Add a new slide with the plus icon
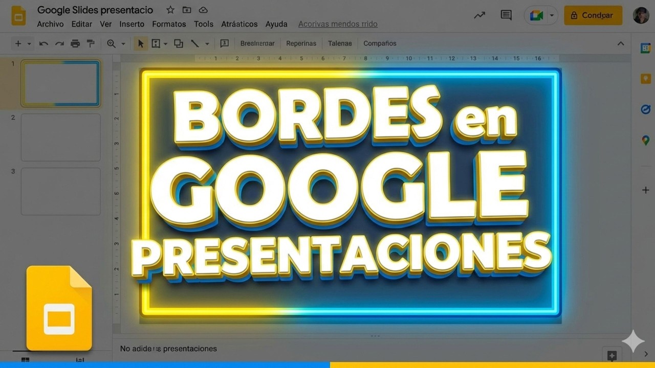 [x=18, y=43]
